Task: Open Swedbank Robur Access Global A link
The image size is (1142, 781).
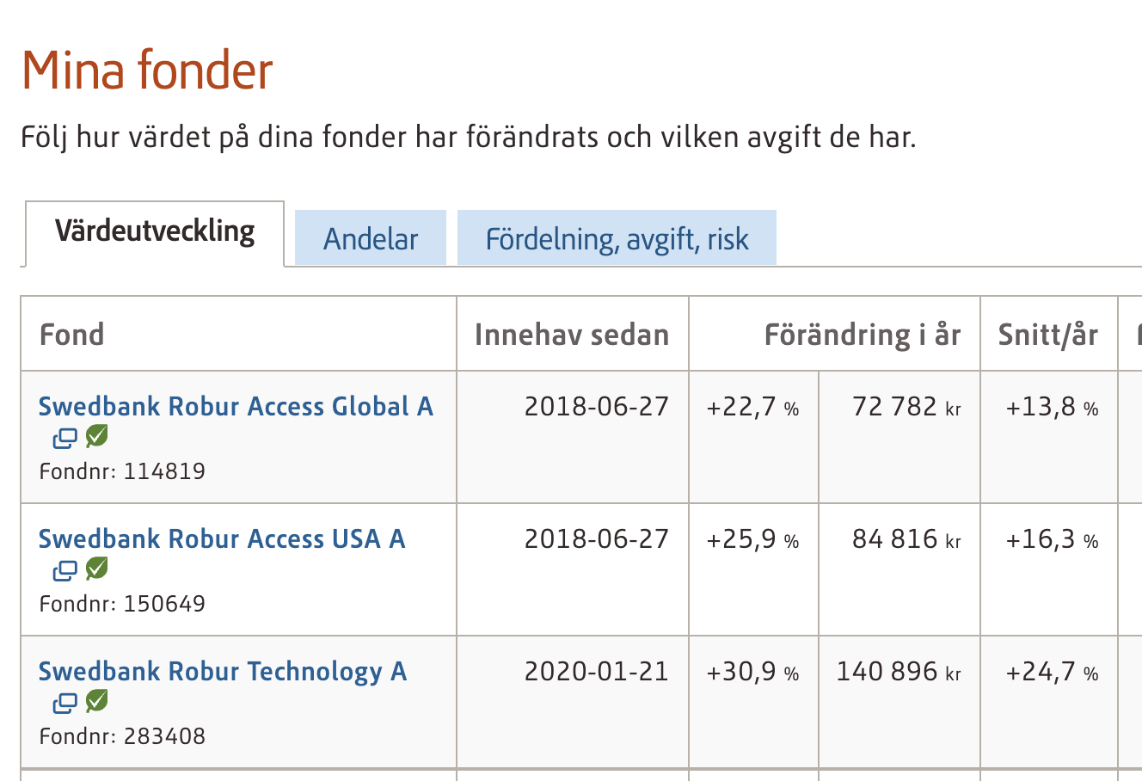Action: tap(236, 406)
